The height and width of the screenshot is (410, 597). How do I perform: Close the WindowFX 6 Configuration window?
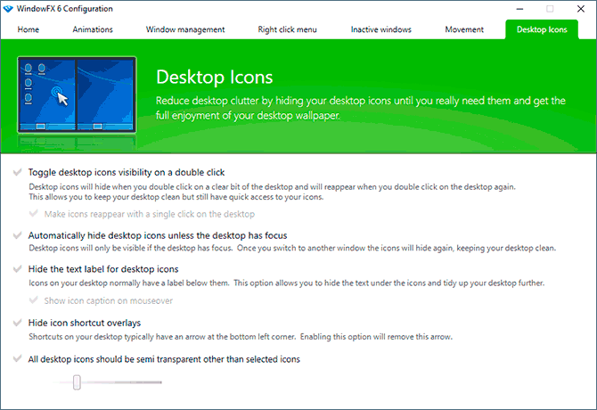581,9
